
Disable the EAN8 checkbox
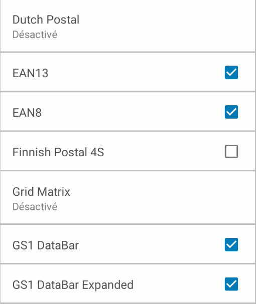(x=231, y=112)
